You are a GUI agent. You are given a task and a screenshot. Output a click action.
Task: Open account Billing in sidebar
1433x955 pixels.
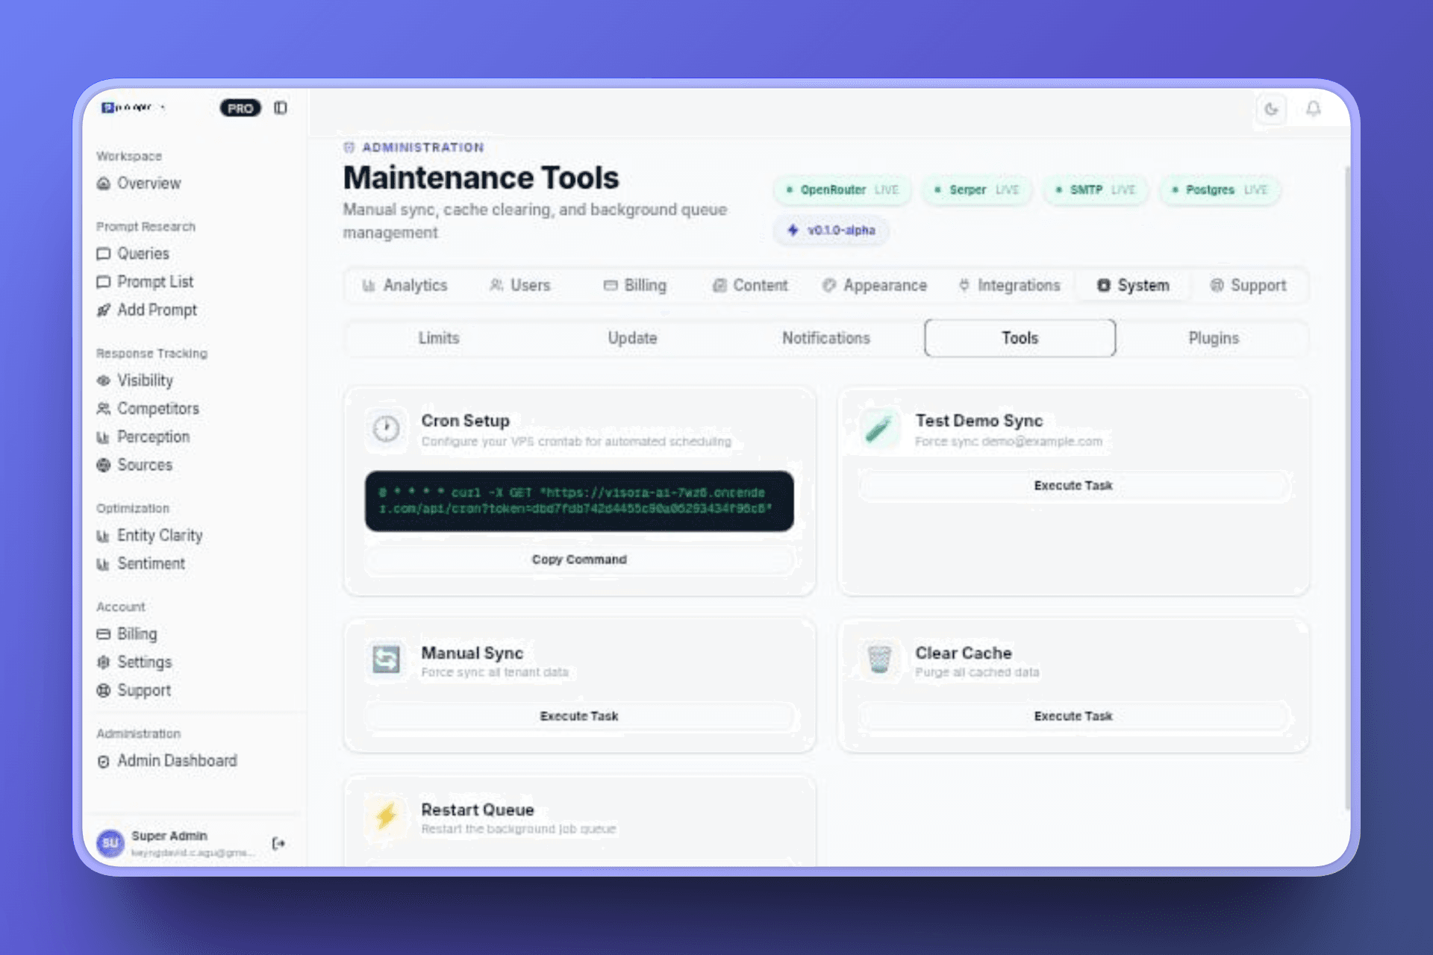click(127, 634)
